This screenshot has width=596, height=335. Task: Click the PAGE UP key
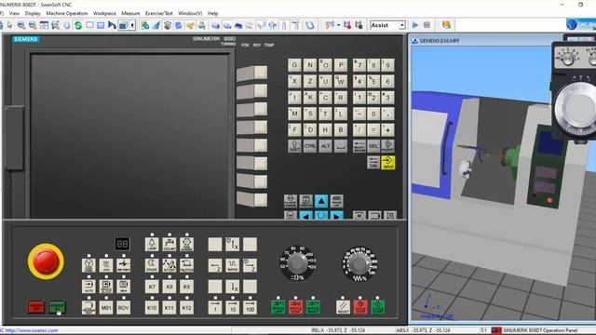336,201
